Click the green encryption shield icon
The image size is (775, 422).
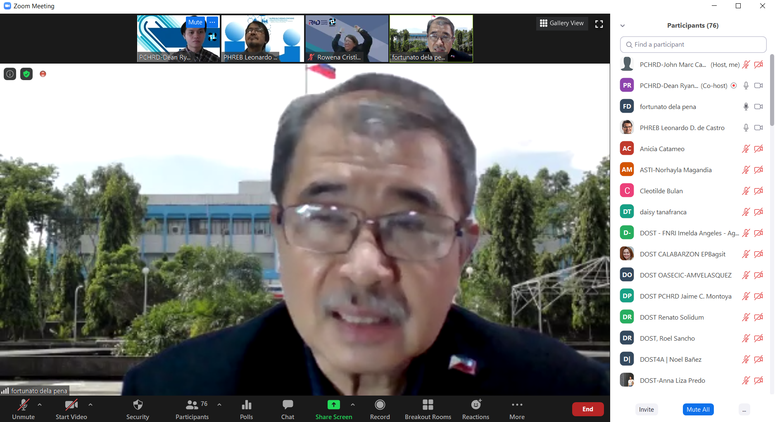(26, 74)
